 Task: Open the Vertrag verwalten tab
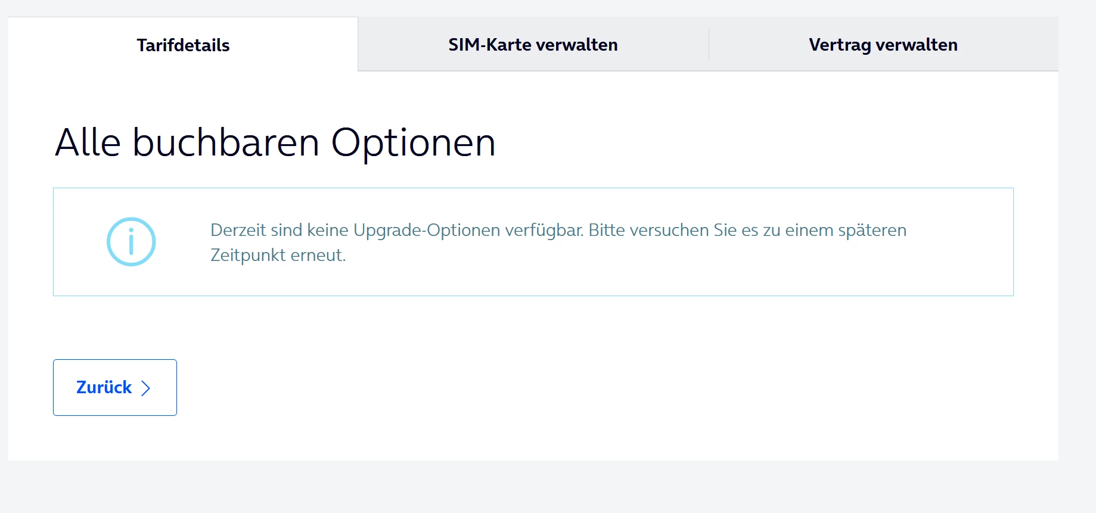coord(883,45)
